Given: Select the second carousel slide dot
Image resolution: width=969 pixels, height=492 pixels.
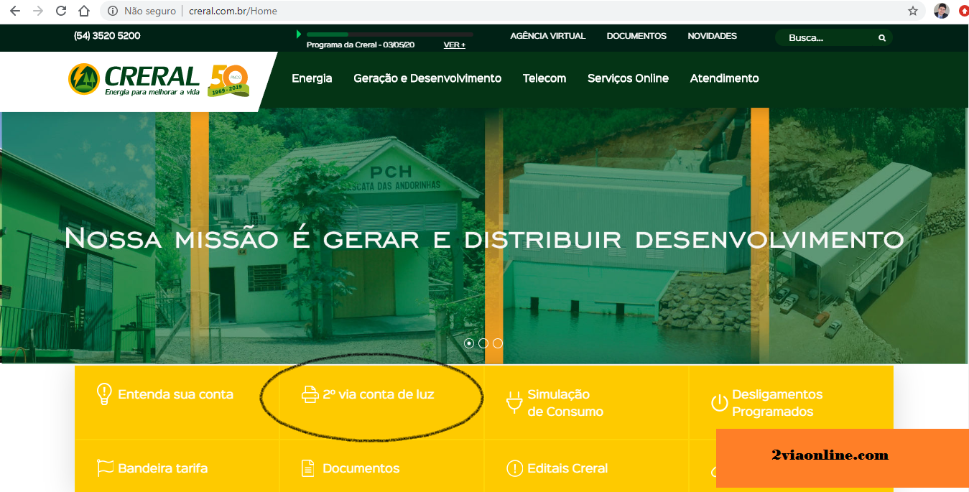Looking at the screenshot, I should [483, 343].
